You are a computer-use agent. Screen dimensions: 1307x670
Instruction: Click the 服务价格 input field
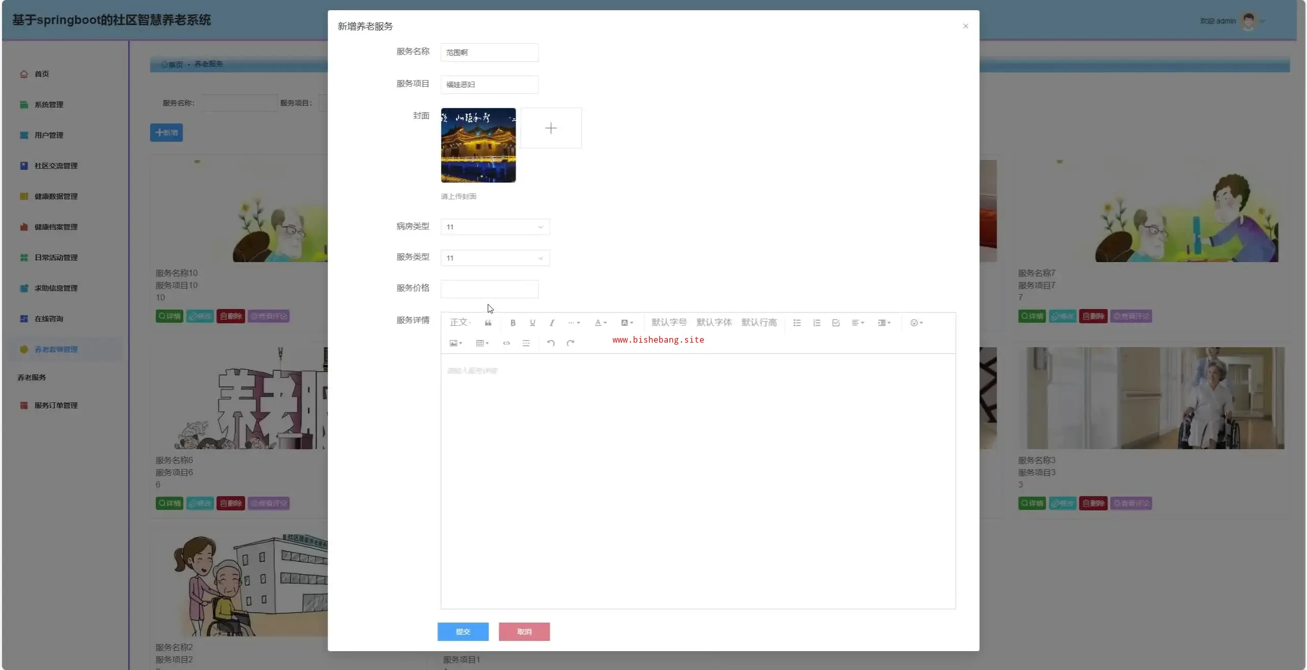point(489,289)
